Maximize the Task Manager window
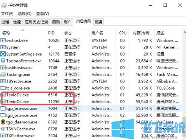Image resolution: width=186 pixels, height=140 pixels. [165, 5]
